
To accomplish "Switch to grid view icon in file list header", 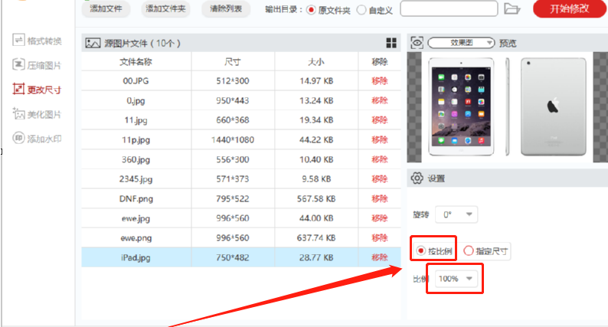I will (x=391, y=43).
